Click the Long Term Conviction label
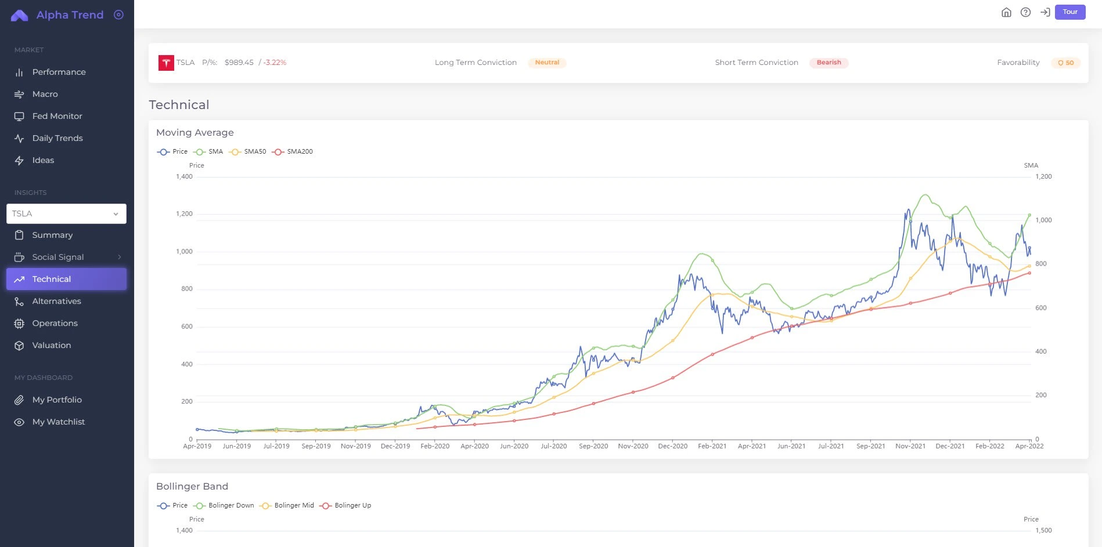The image size is (1102, 547). [x=476, y=63]
